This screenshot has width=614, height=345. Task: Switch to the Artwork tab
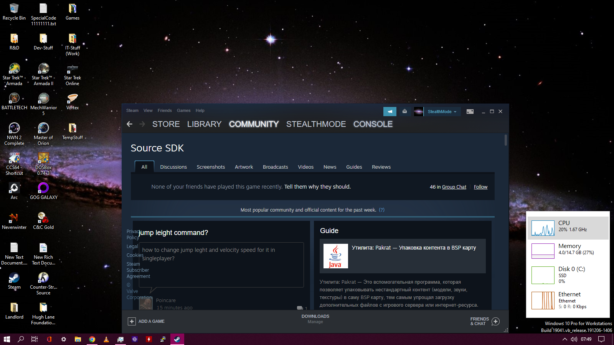point(244,167)
